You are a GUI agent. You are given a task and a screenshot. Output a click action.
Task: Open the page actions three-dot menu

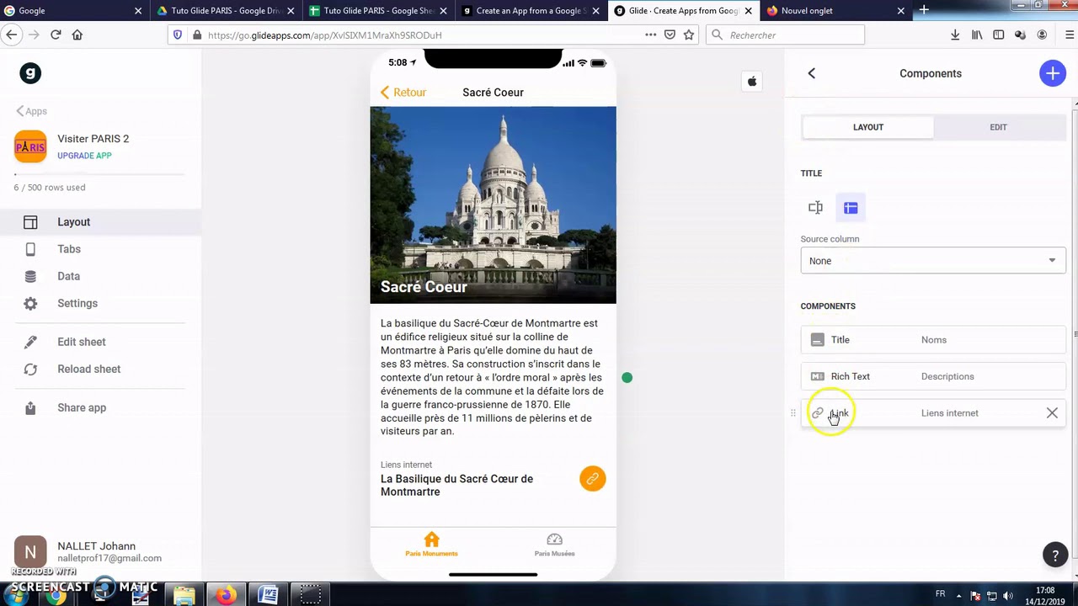650,35
